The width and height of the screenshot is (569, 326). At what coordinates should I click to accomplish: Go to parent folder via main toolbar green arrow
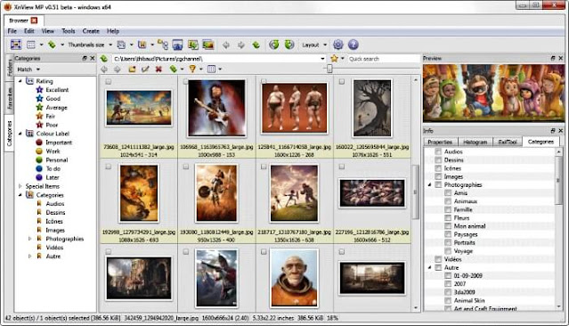[256, 45]
